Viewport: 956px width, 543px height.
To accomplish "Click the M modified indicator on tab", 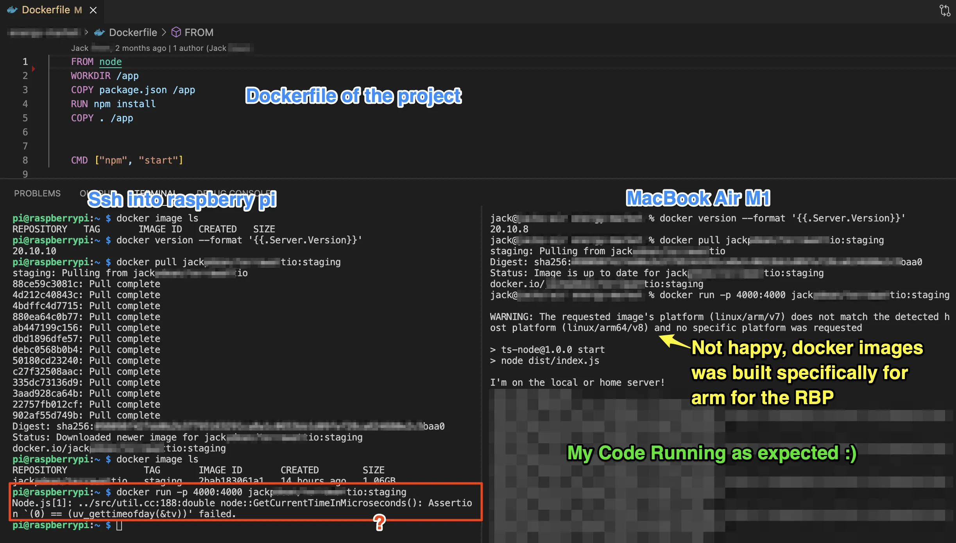I will click(x=78, y=10).
